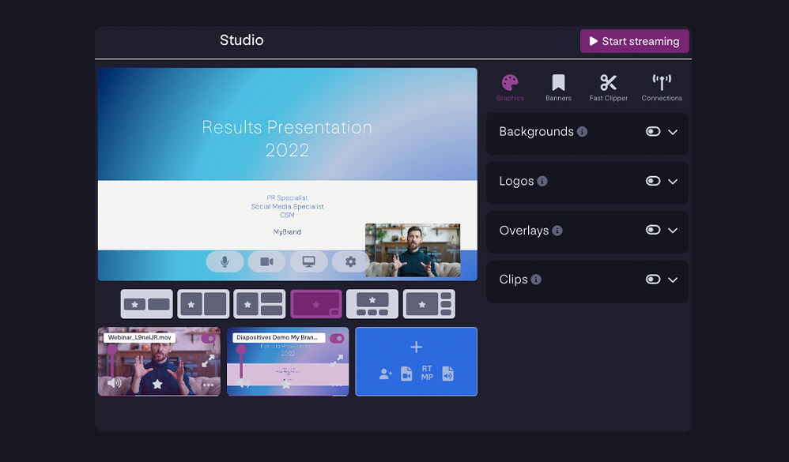
Task: Click the screen share monitor button
Action: (x=308, y=262)
